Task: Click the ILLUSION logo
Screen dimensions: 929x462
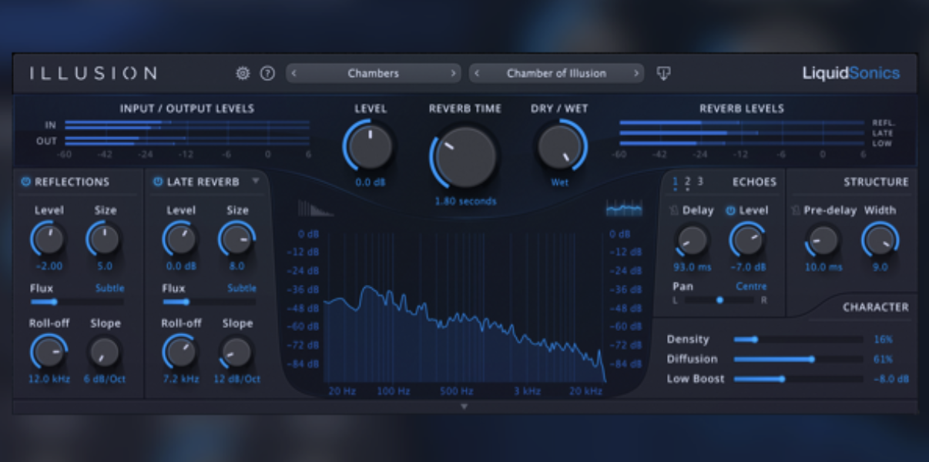Action: pyautogui.click(x=93, y=73)
